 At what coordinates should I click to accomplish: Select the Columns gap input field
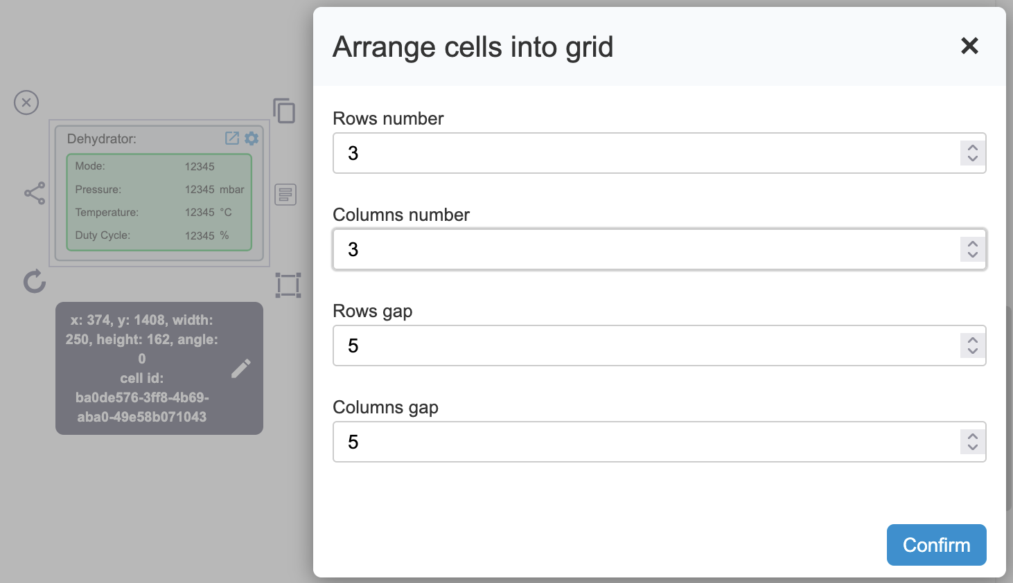[x=624, y=442]
